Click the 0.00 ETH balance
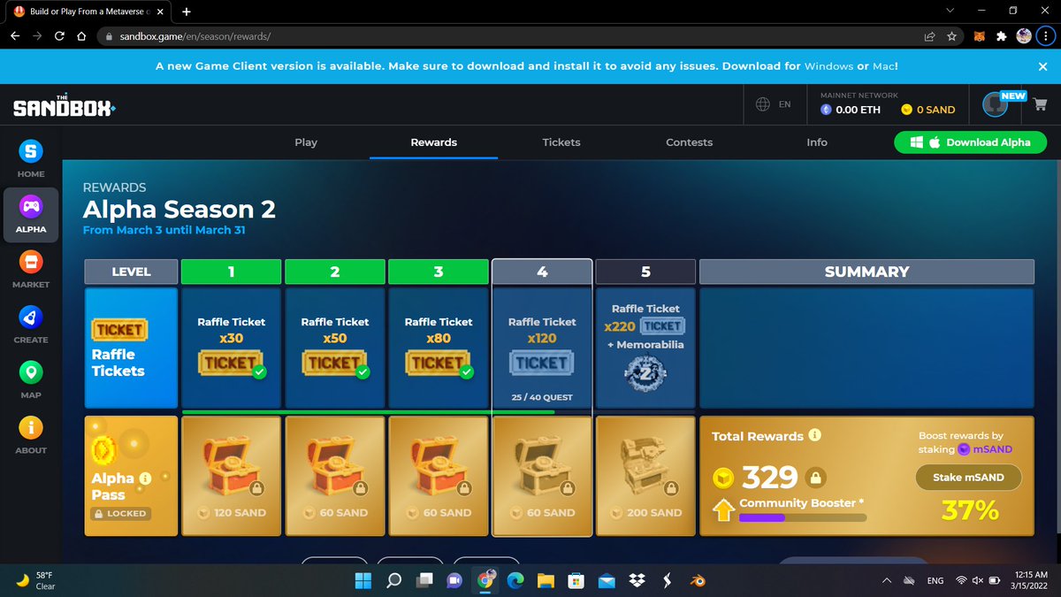Screen dimensions: 1061x597 pyautogui.click(x=851, y=110)
